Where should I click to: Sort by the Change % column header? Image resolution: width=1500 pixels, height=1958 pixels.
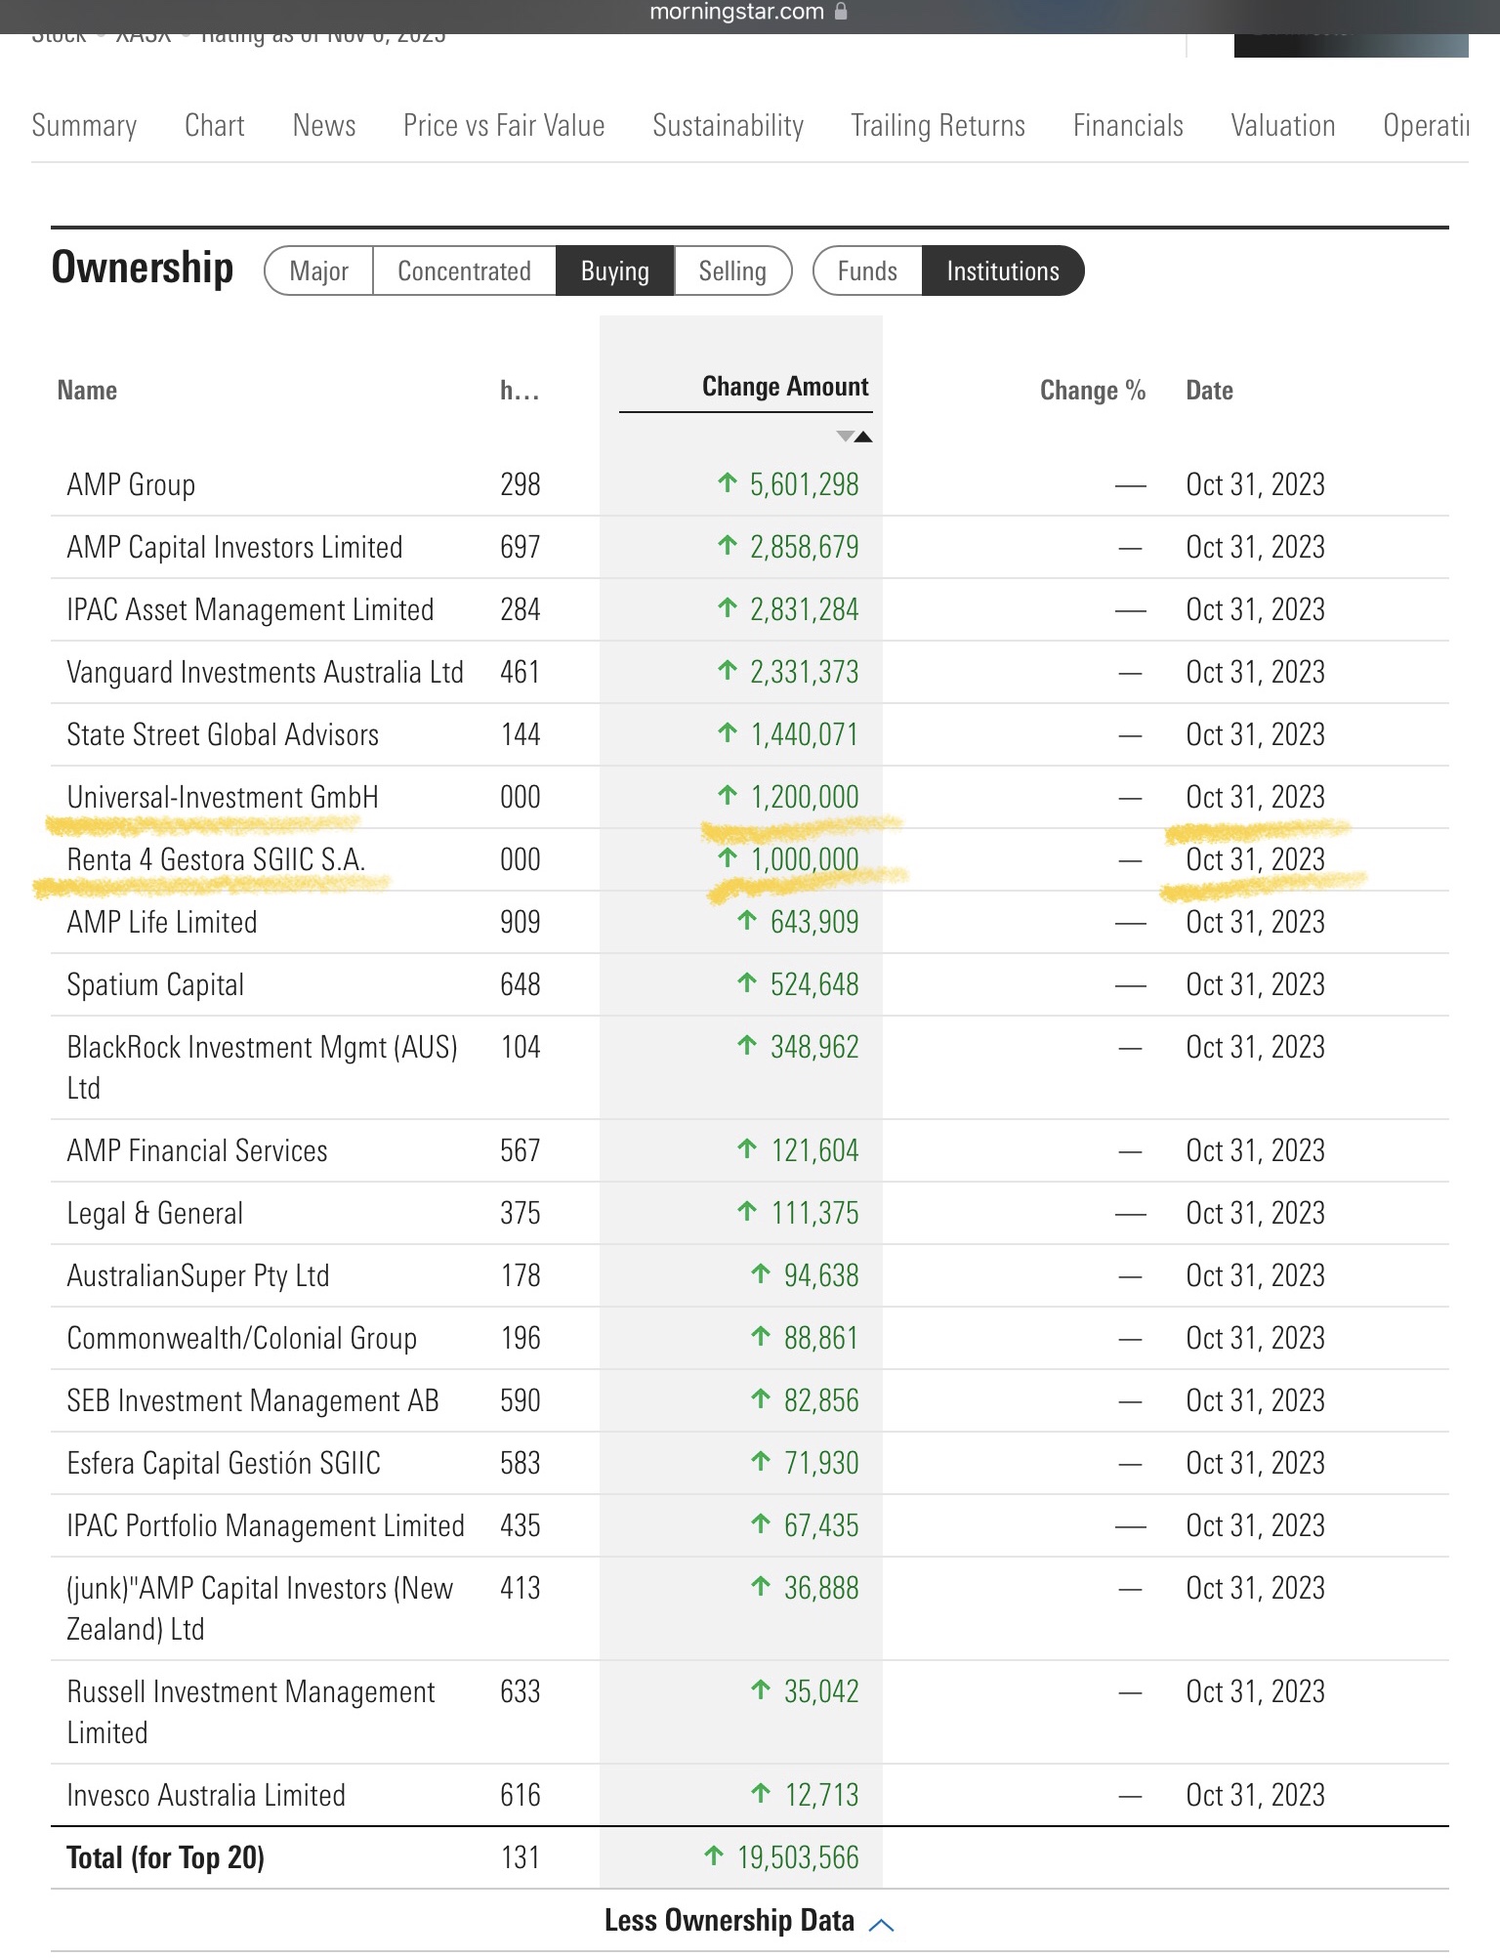click(x=1092, y=391)
